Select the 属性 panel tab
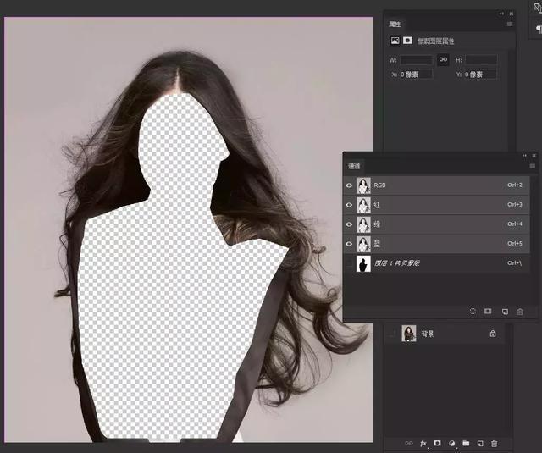 click(395, 24)
